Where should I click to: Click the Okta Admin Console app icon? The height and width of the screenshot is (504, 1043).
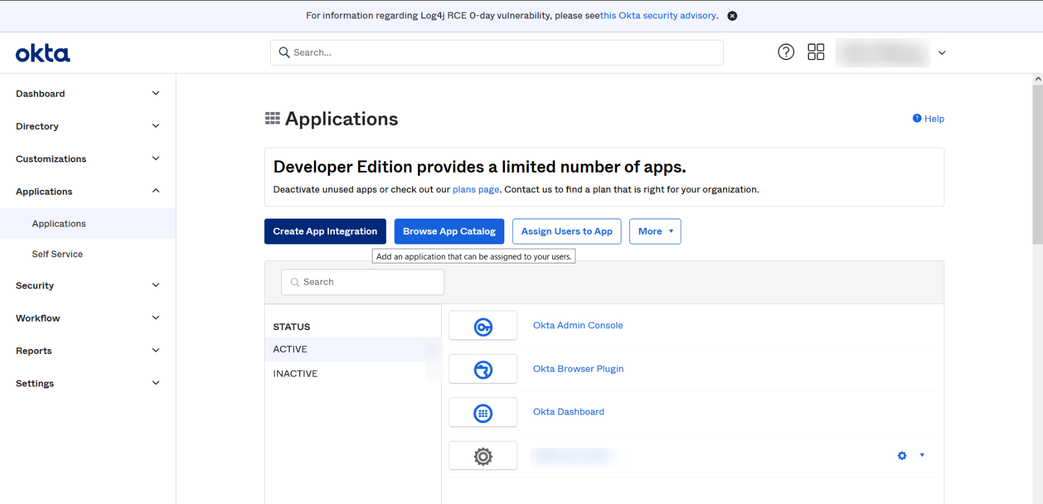483,326
